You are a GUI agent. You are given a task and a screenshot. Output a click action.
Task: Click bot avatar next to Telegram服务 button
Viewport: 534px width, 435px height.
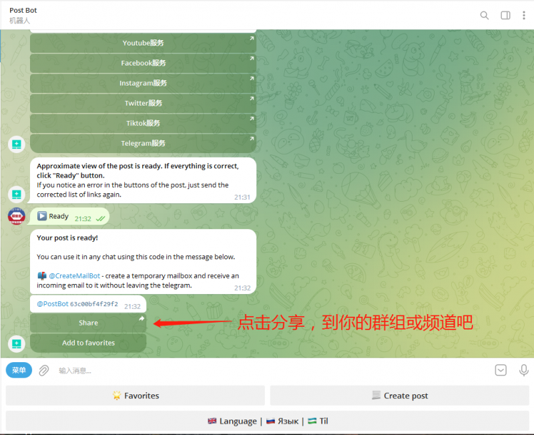point(16,144)
